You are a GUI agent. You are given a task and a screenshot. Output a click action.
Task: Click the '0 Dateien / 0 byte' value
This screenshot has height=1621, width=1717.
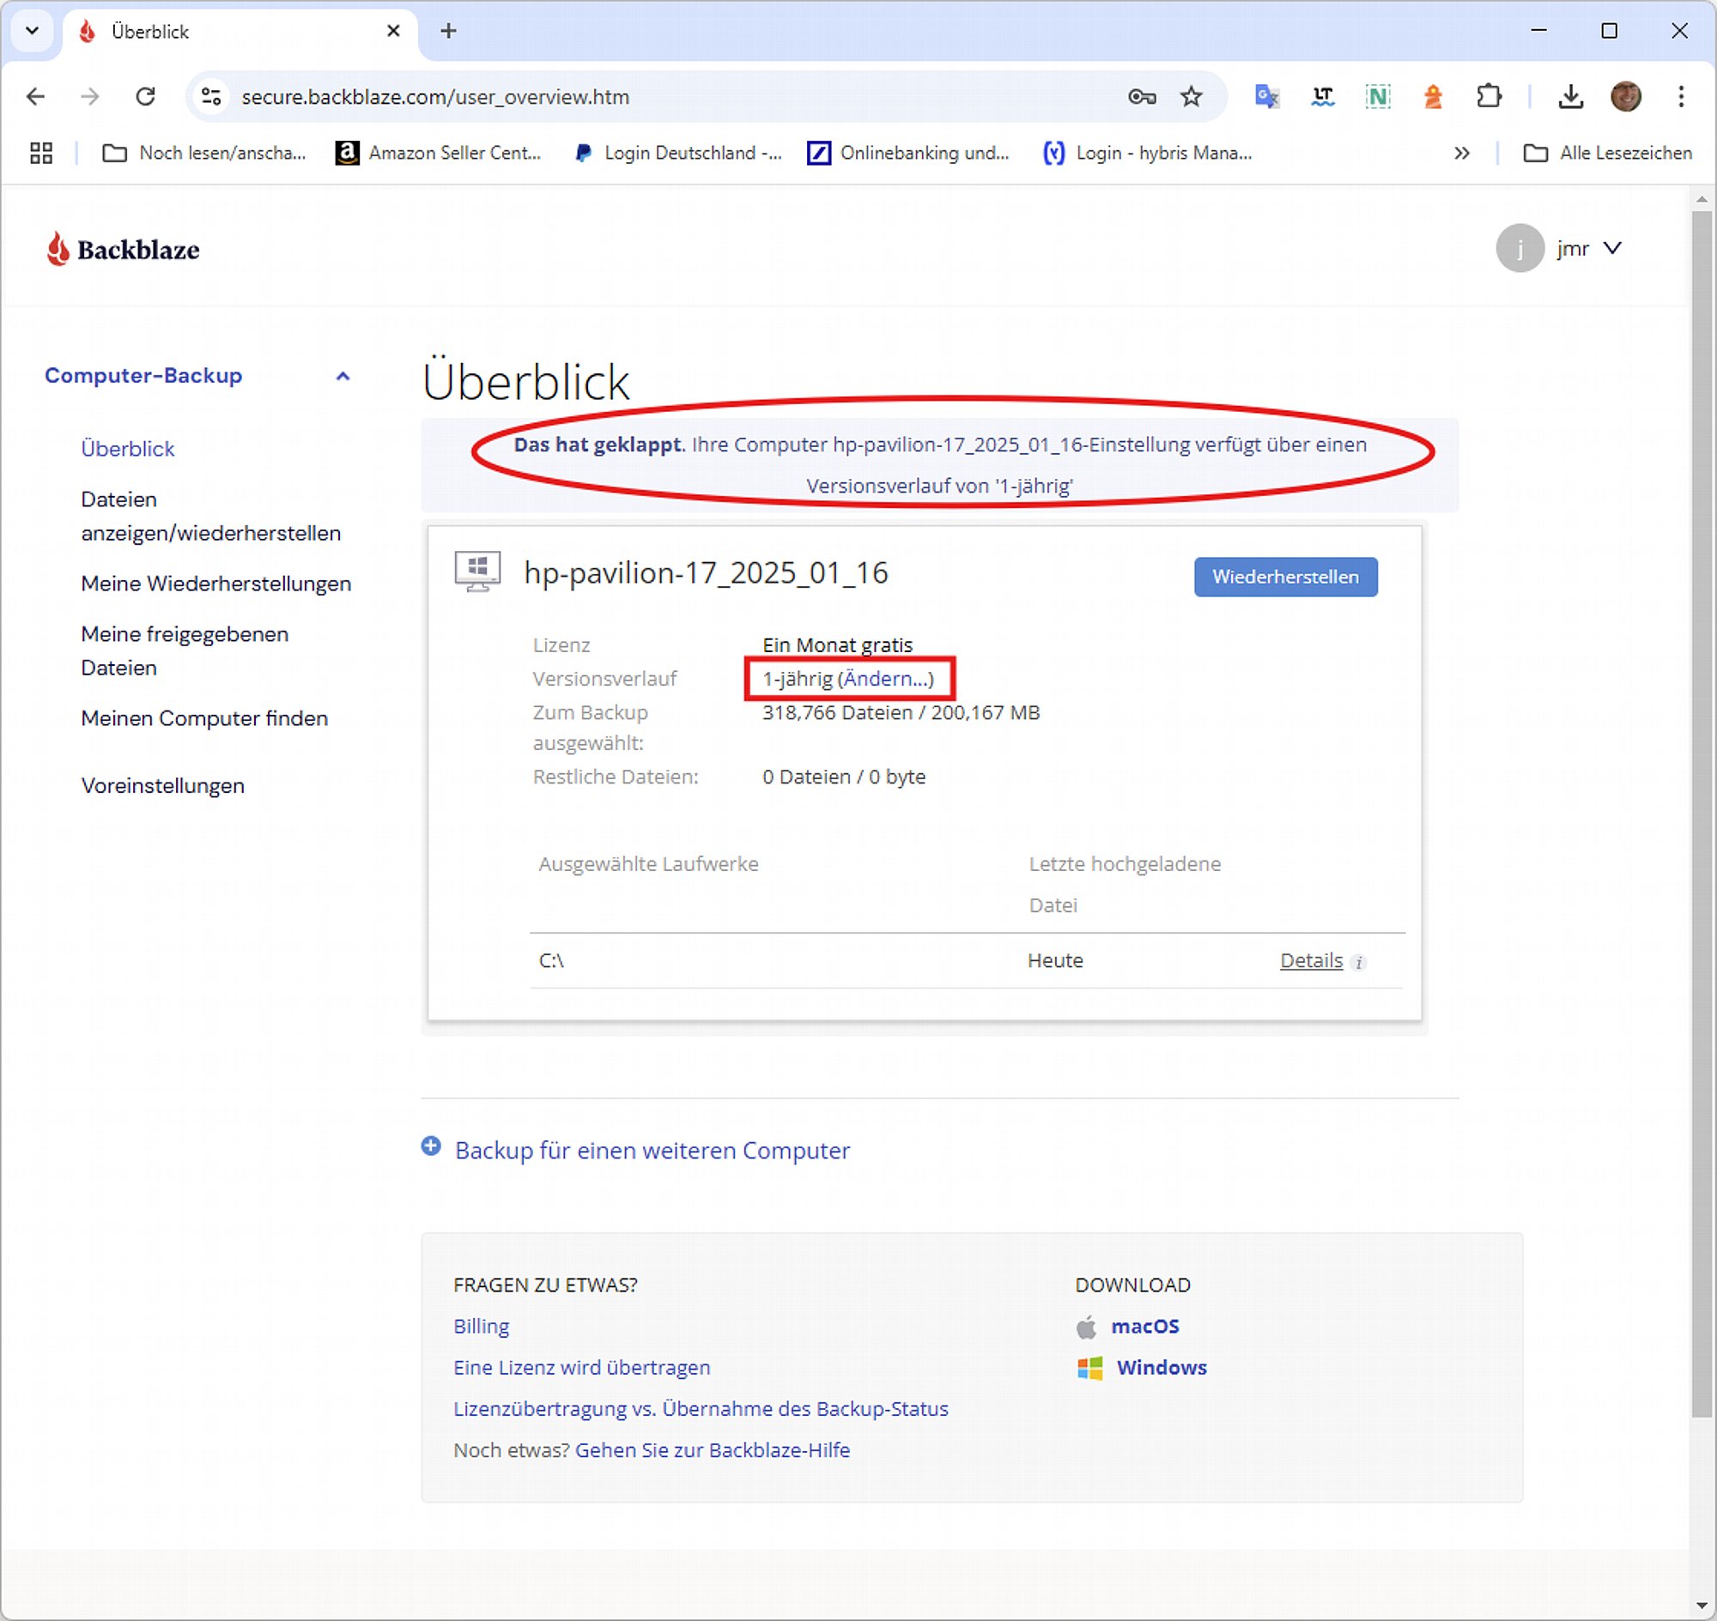point(844,777)
